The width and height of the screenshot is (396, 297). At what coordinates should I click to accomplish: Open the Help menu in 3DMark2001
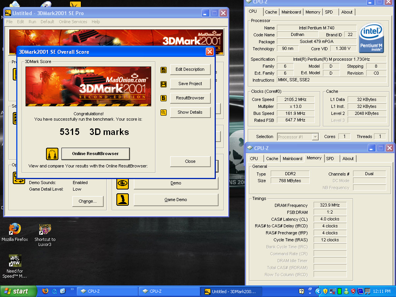(96, 22)
